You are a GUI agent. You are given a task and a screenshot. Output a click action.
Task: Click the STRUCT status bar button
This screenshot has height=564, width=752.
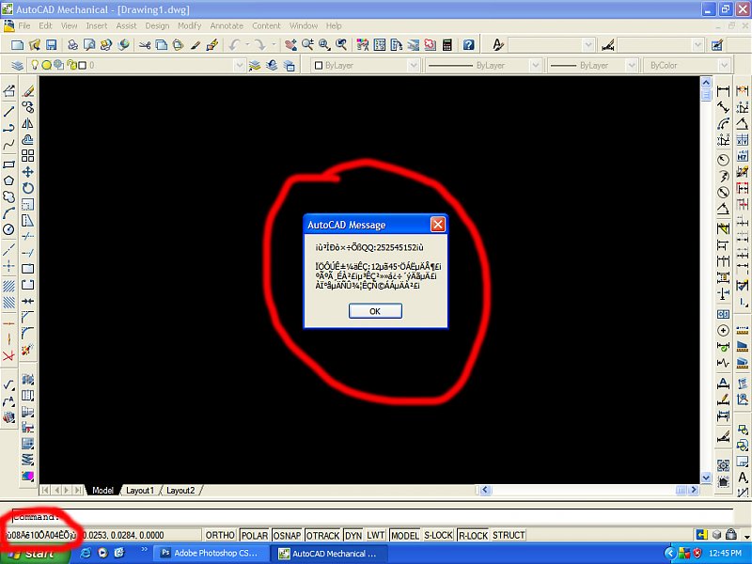(x=509, y=535)
